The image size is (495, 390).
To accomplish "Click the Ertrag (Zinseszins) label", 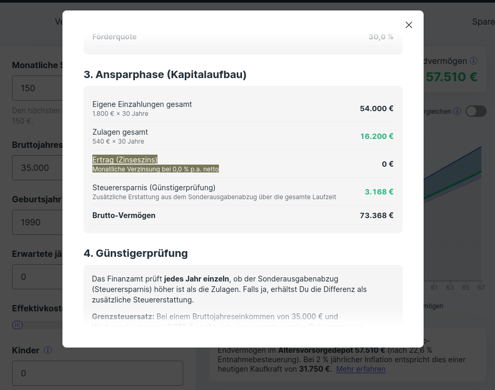I will click(125, 159).
